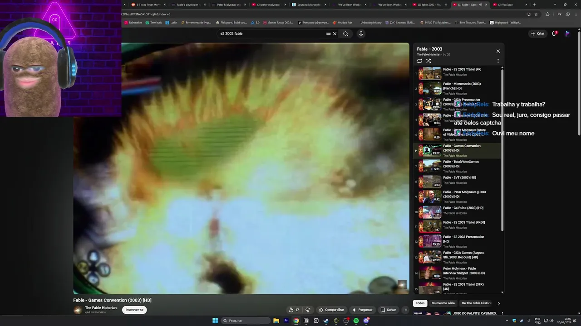Click the YouTube search magnifier button
The image size is (581, 326).
click(345, 34)
